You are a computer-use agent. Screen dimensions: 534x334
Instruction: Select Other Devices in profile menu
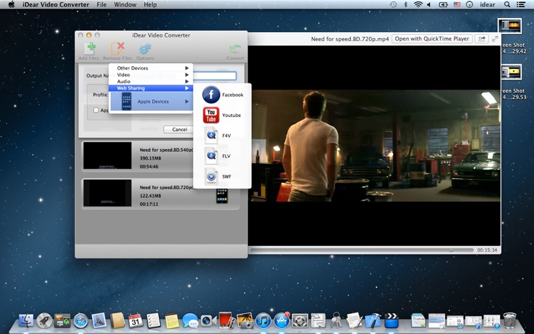click(151, 68)
